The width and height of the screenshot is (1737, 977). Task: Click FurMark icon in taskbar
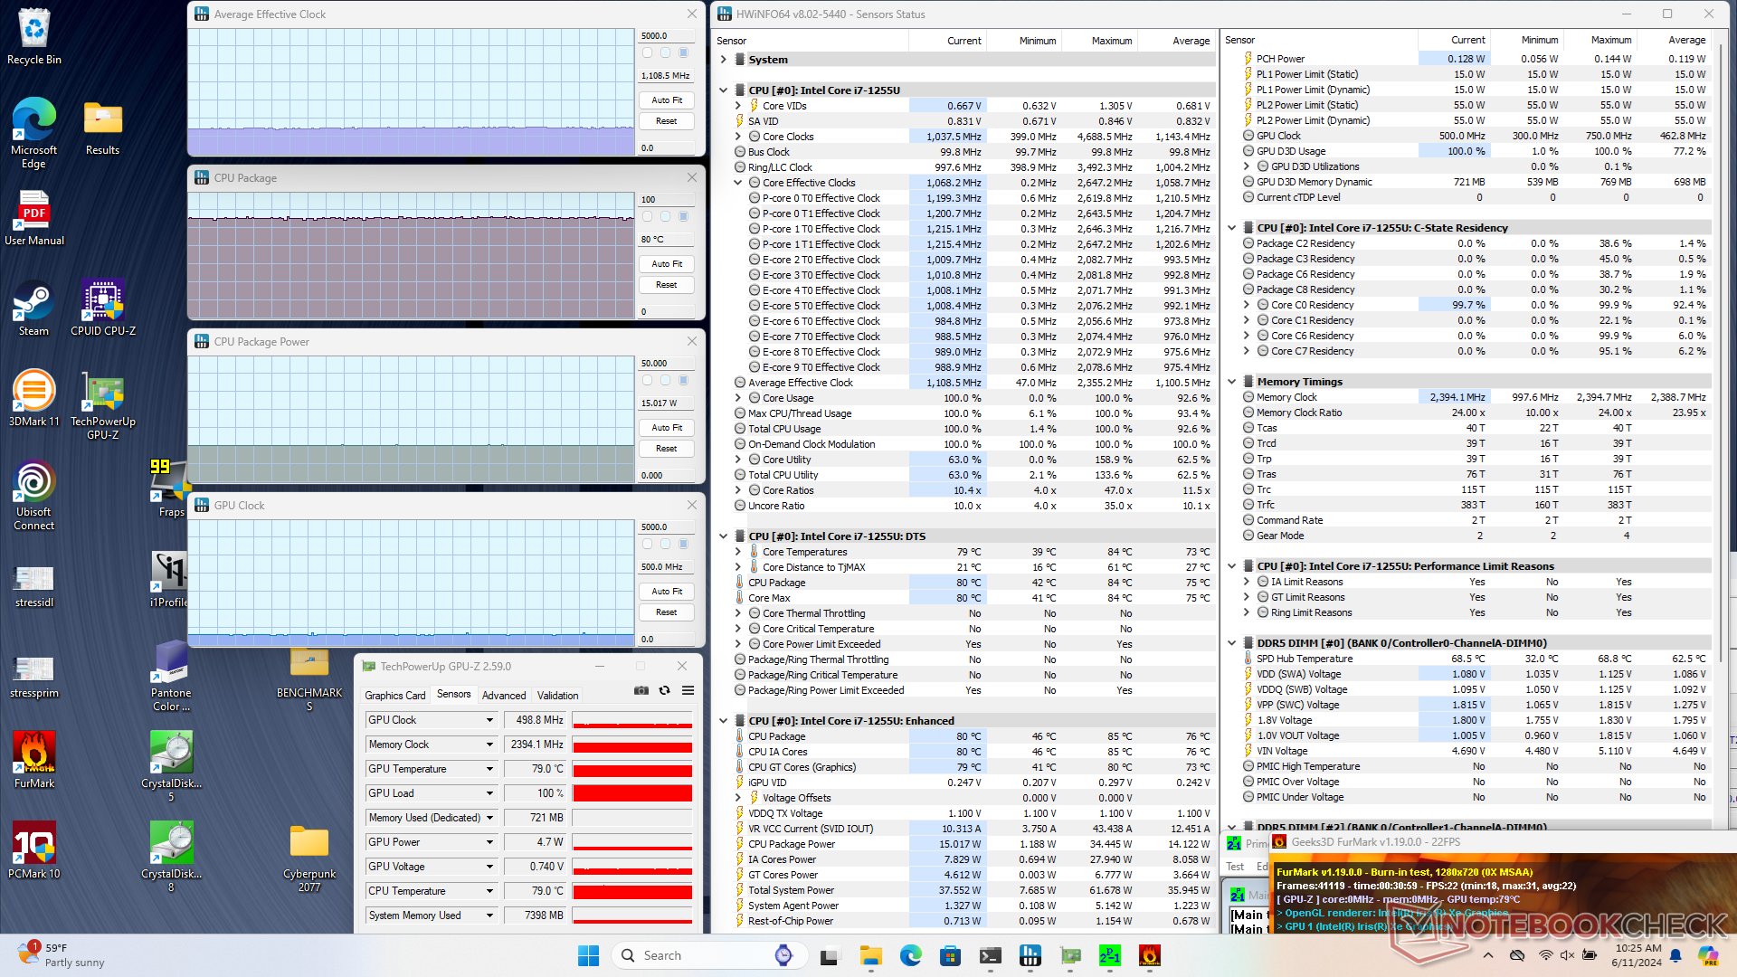[1149, 955]
